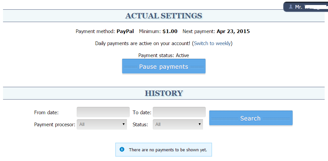Select the $1.00 minimum value
This screenshot has width=328, height=161.
tap(170, 31)
